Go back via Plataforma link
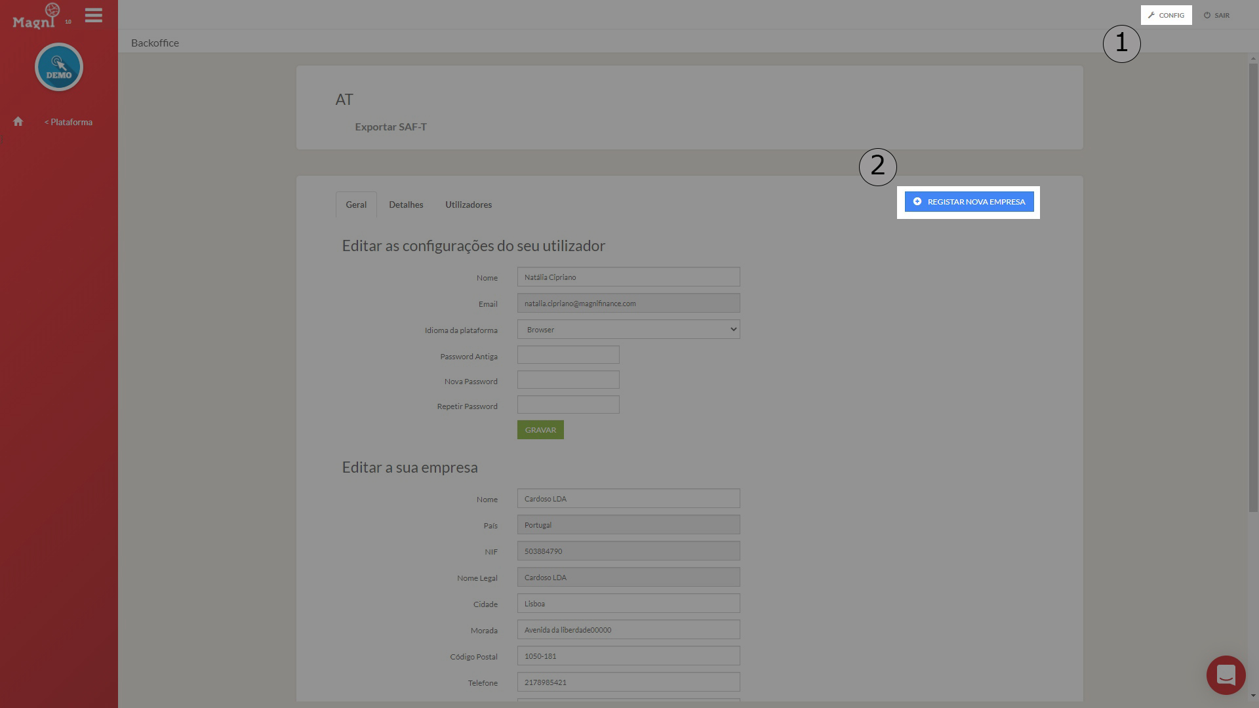Viewport: 1259px width, 708px height. (x=69, y=123)
